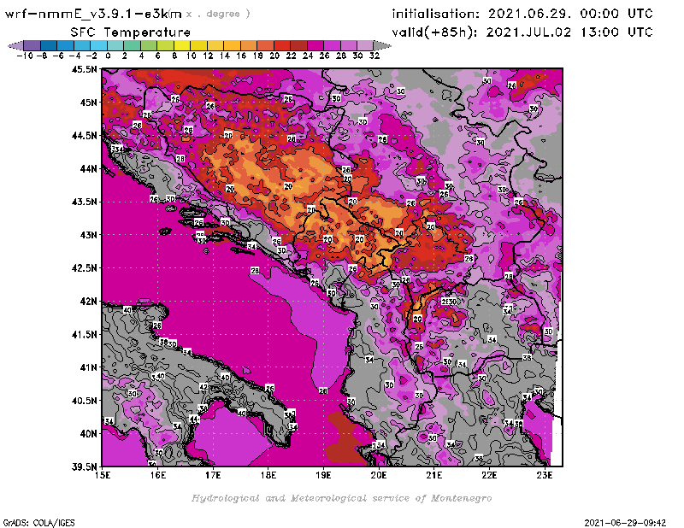The height and width of the screenshot is (528, 684).
Task: Click the latitude label '39.5N'
Action: (84, 467)
